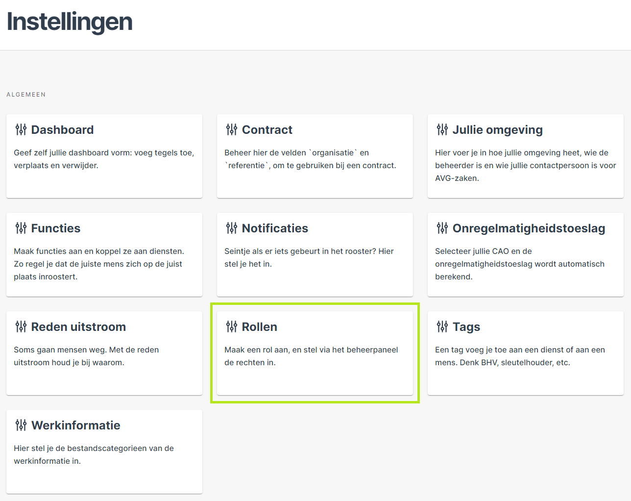631x501 pixels.
Task: Click the sliders icon beside Reden uitstroom
Action: coord(21,326)
